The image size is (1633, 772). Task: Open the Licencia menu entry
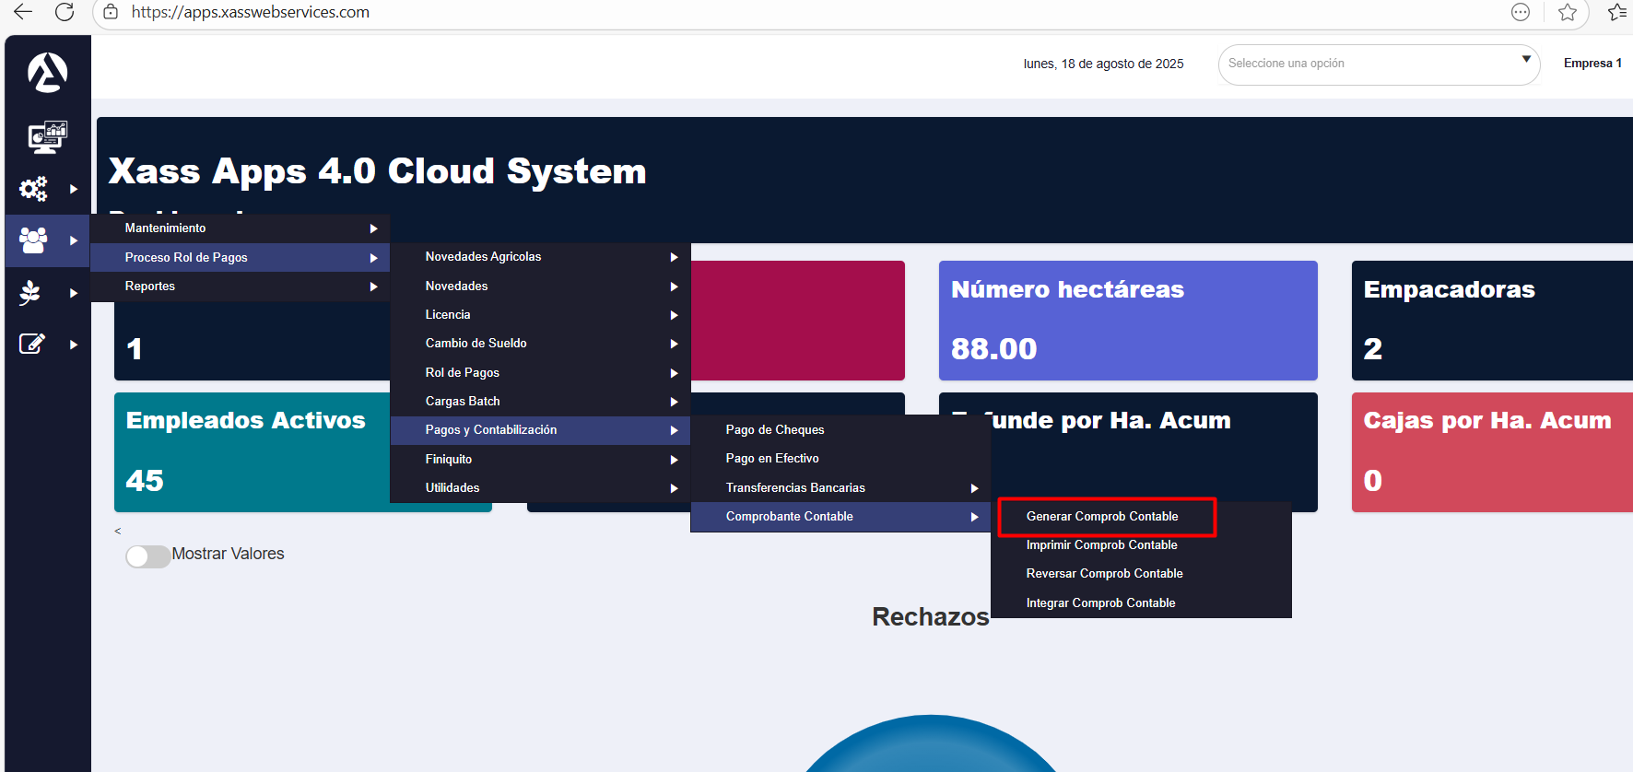pos(541,315)
